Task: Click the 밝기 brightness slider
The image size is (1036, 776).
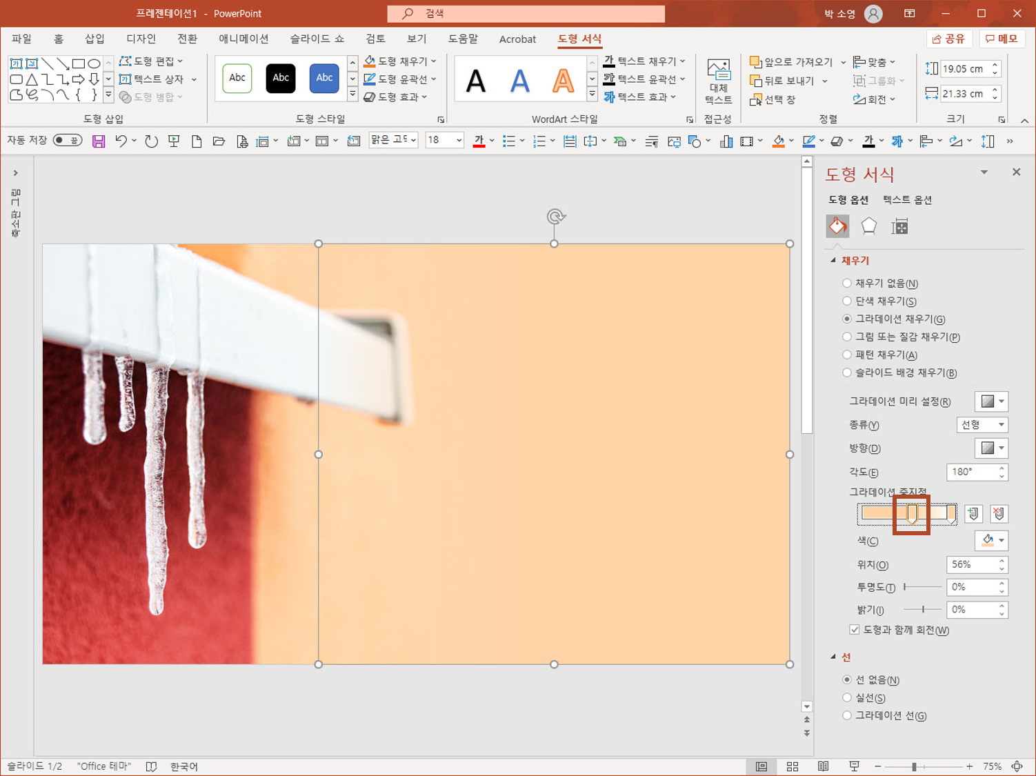Action: coord(923,610)
